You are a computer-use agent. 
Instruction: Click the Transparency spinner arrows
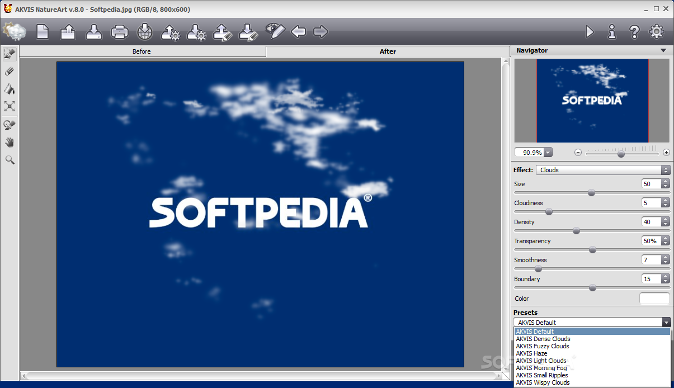666,241
